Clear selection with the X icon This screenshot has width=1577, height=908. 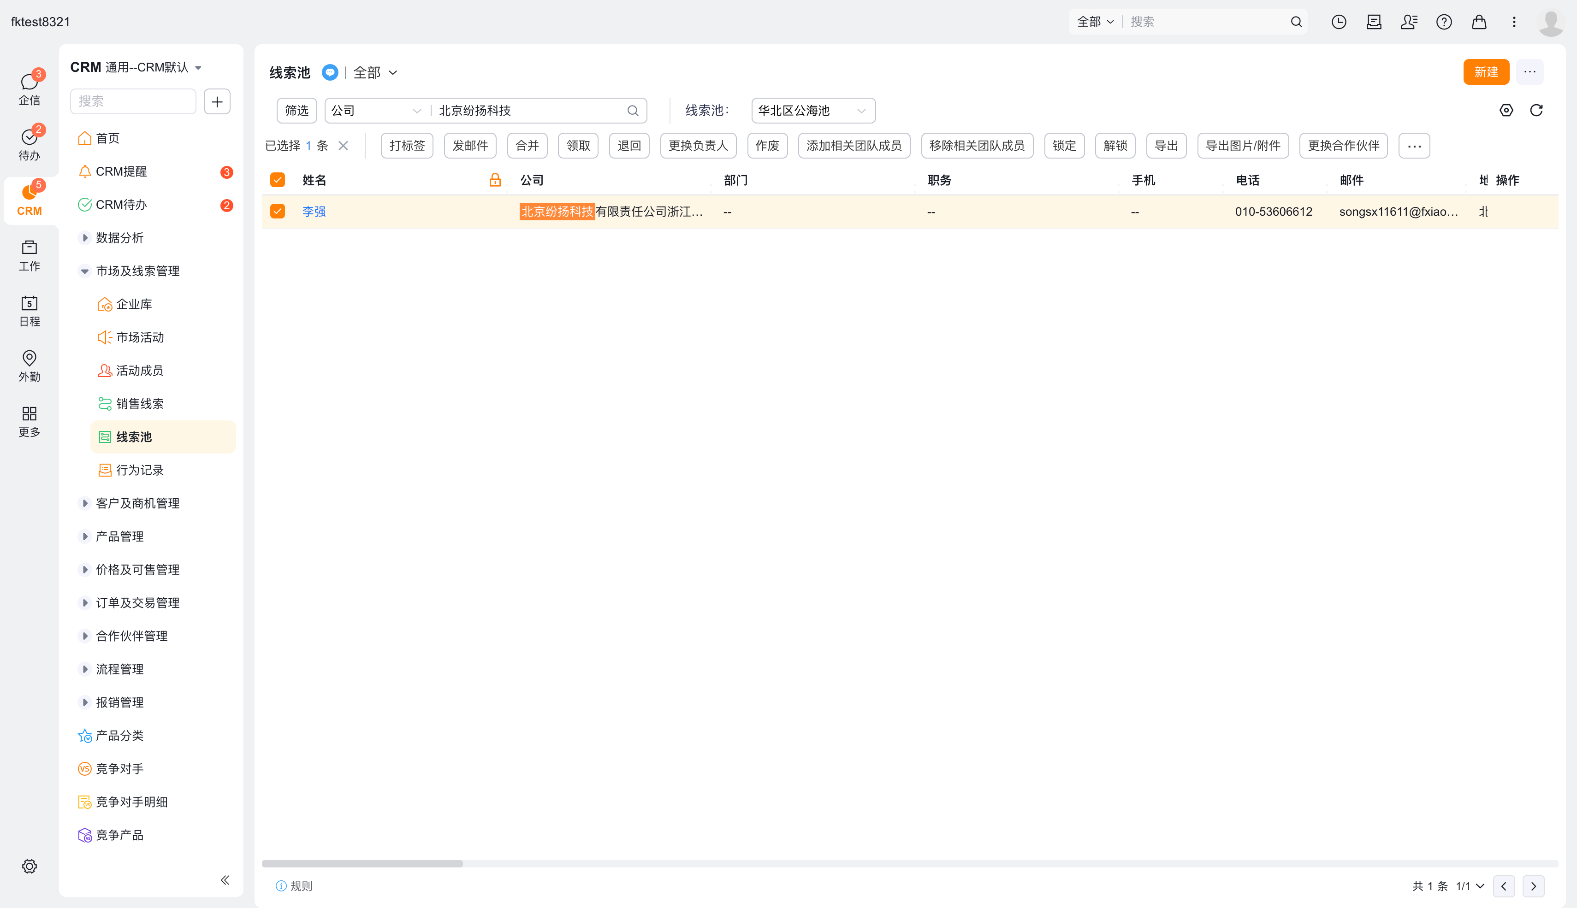tap(343, 145)
